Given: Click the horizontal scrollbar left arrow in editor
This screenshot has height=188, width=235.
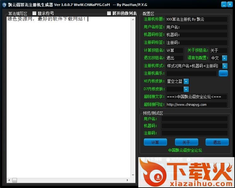Looking at the screenshot, I should click(x=9, y=180).
